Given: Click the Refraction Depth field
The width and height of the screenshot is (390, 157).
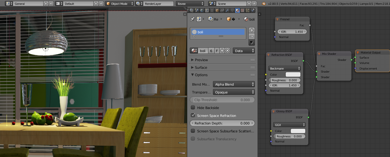Looking at the screenshot, I should click(222, 123).
